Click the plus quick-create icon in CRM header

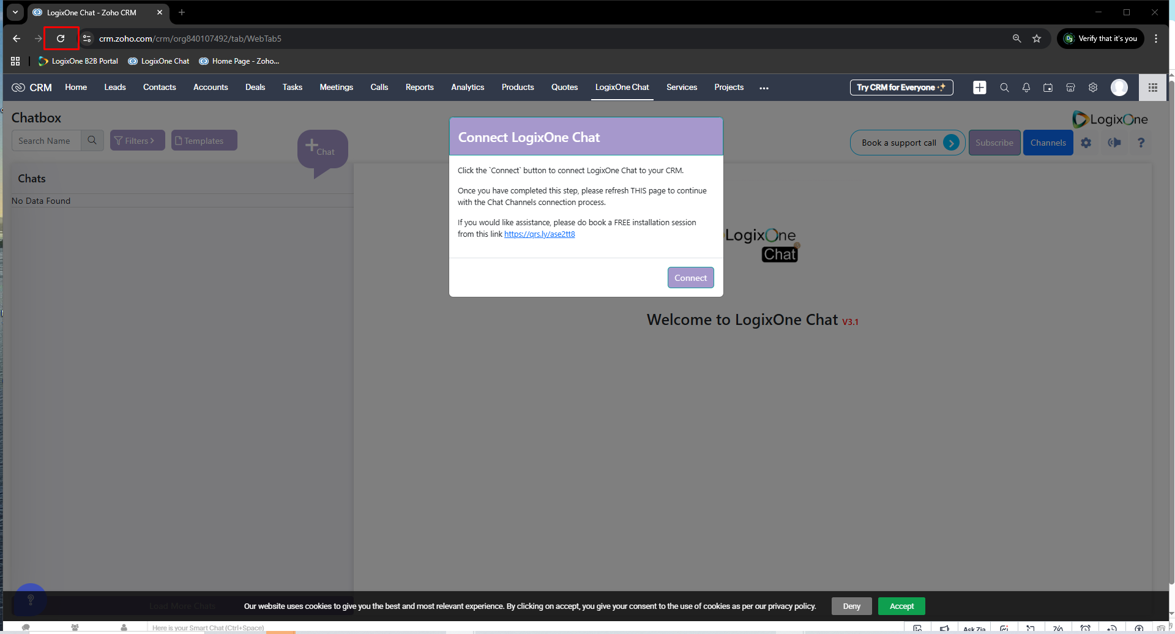980,88
